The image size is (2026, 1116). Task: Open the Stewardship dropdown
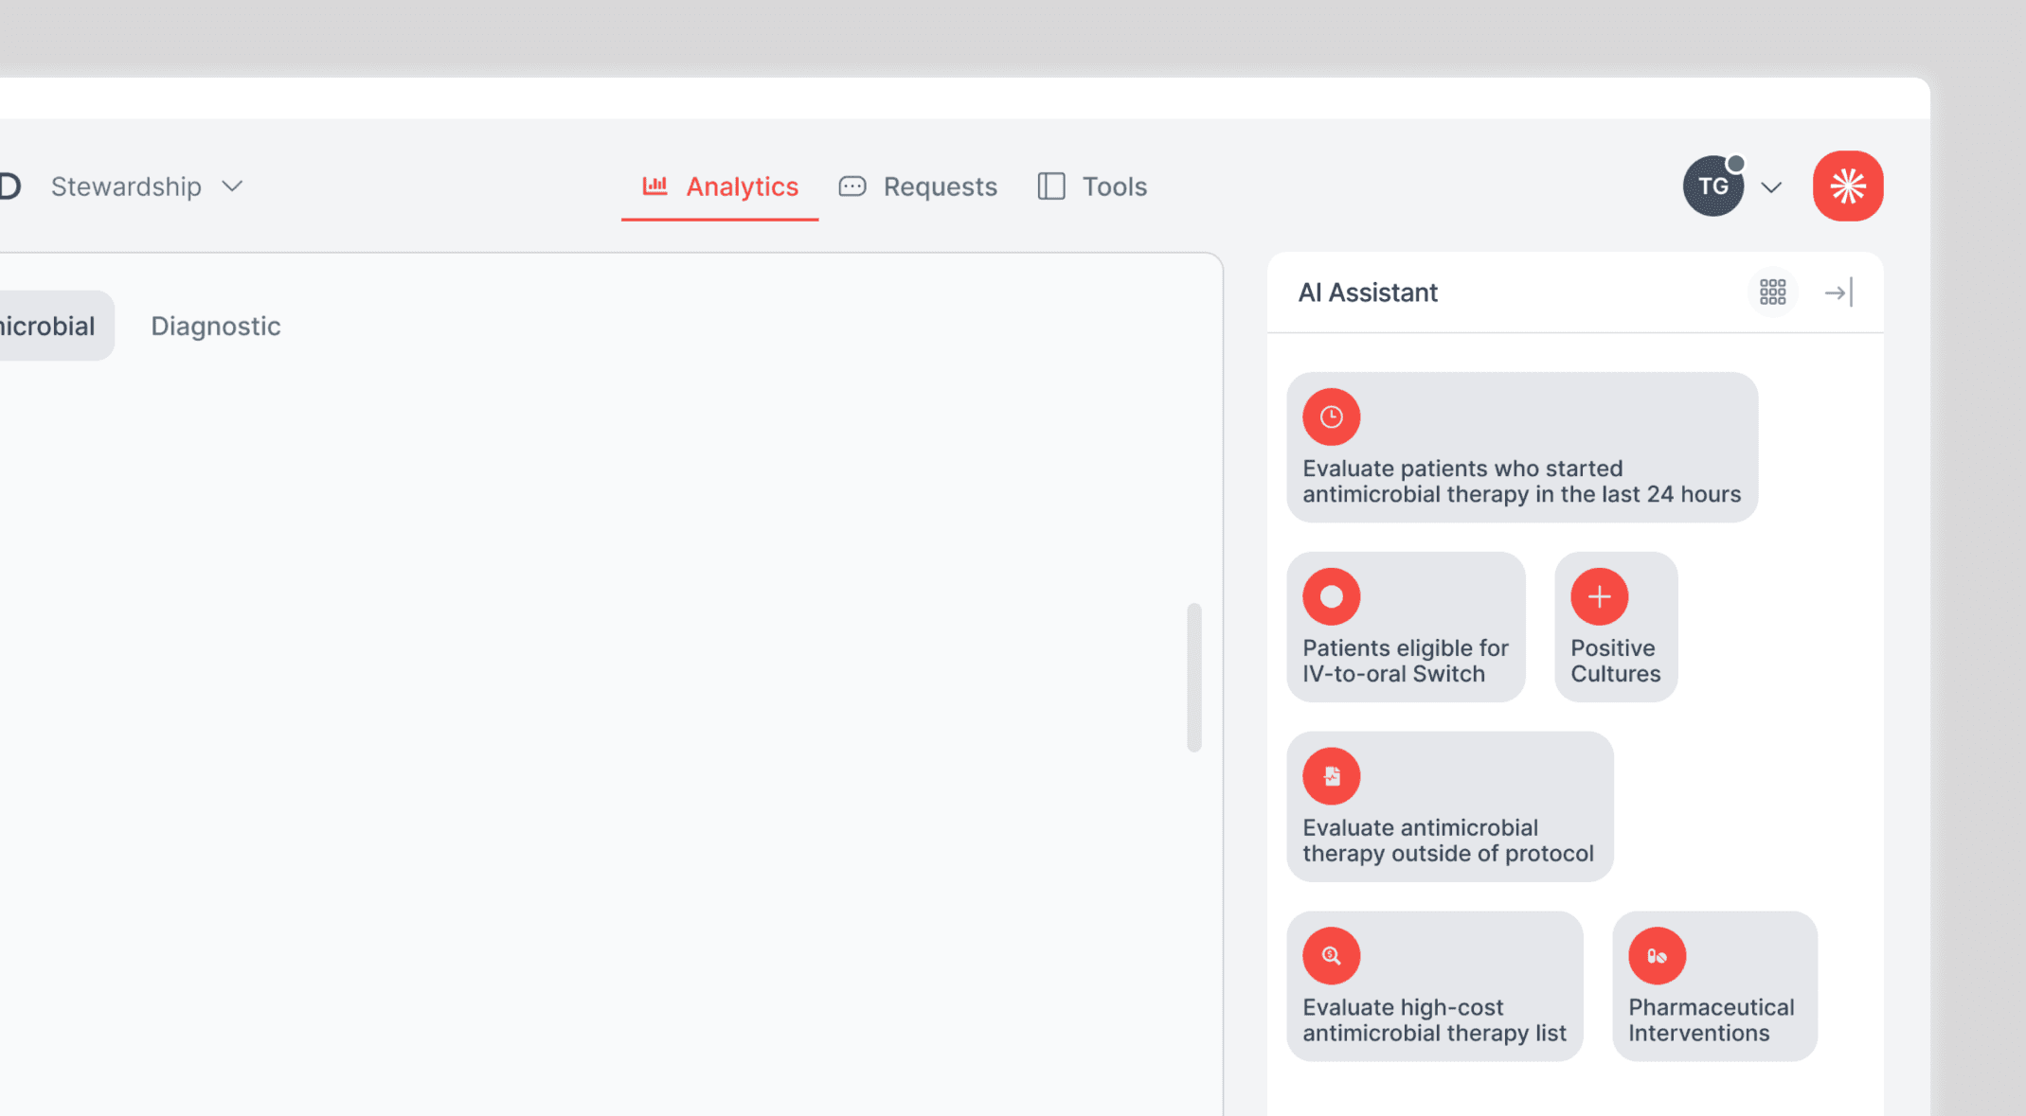147,186
